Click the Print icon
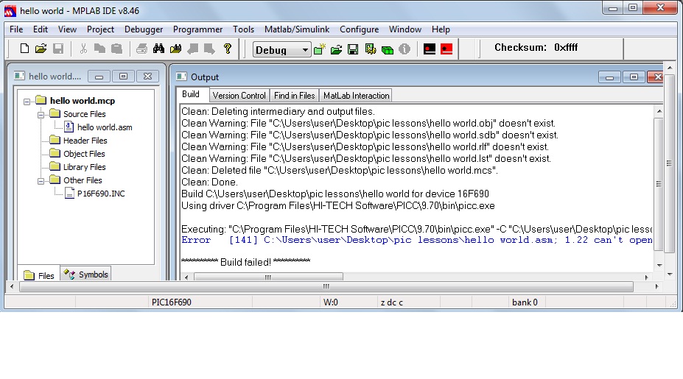 click(x=141, y=49)
